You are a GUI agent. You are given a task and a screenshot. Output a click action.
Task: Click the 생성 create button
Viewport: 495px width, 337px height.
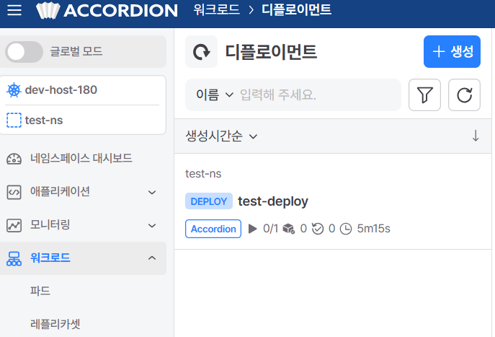(x=452, y=51)
